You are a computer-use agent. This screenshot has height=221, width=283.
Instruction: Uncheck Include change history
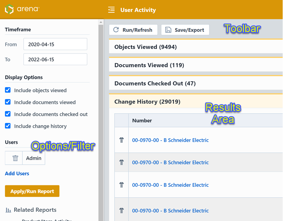click(8, 126)
